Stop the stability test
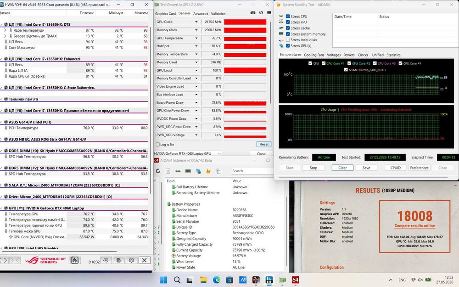The height and width of the screenshot is (287, 459). click(313, 168)
